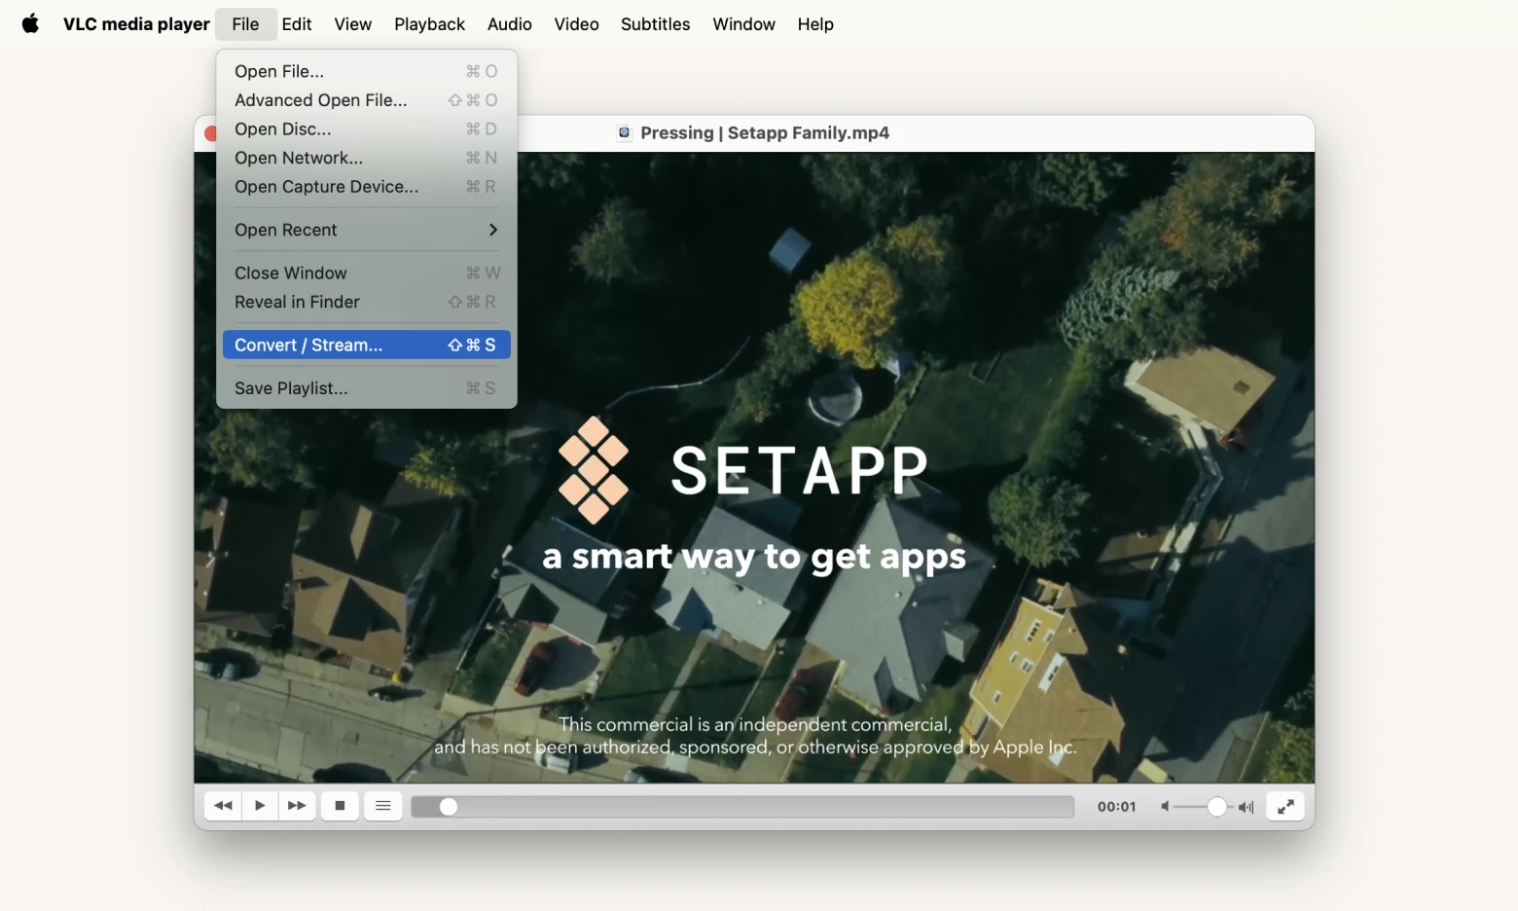Select Convert / Stream menu entry

[366, 346]
